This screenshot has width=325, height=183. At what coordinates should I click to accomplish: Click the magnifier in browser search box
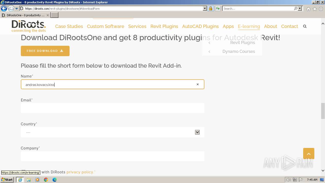click(296, 9)
